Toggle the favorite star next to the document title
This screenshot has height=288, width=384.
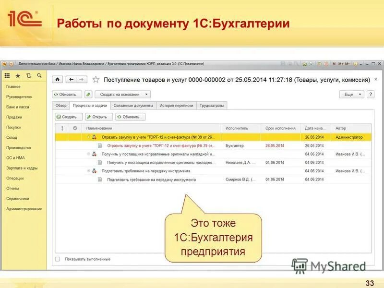(95, 79)
